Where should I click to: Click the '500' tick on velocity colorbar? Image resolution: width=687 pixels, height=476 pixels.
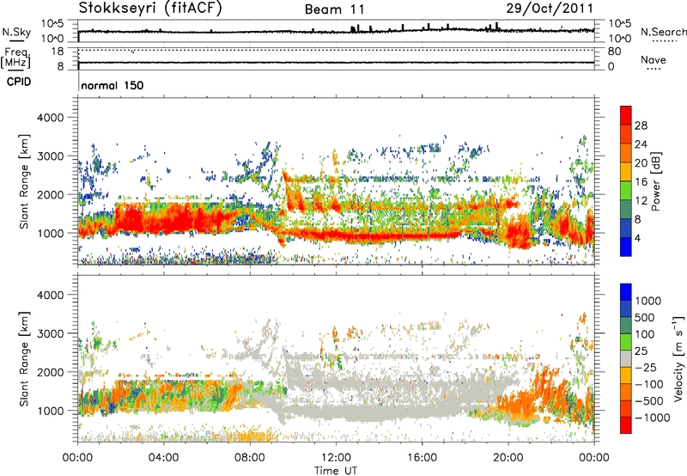point(647,318)
